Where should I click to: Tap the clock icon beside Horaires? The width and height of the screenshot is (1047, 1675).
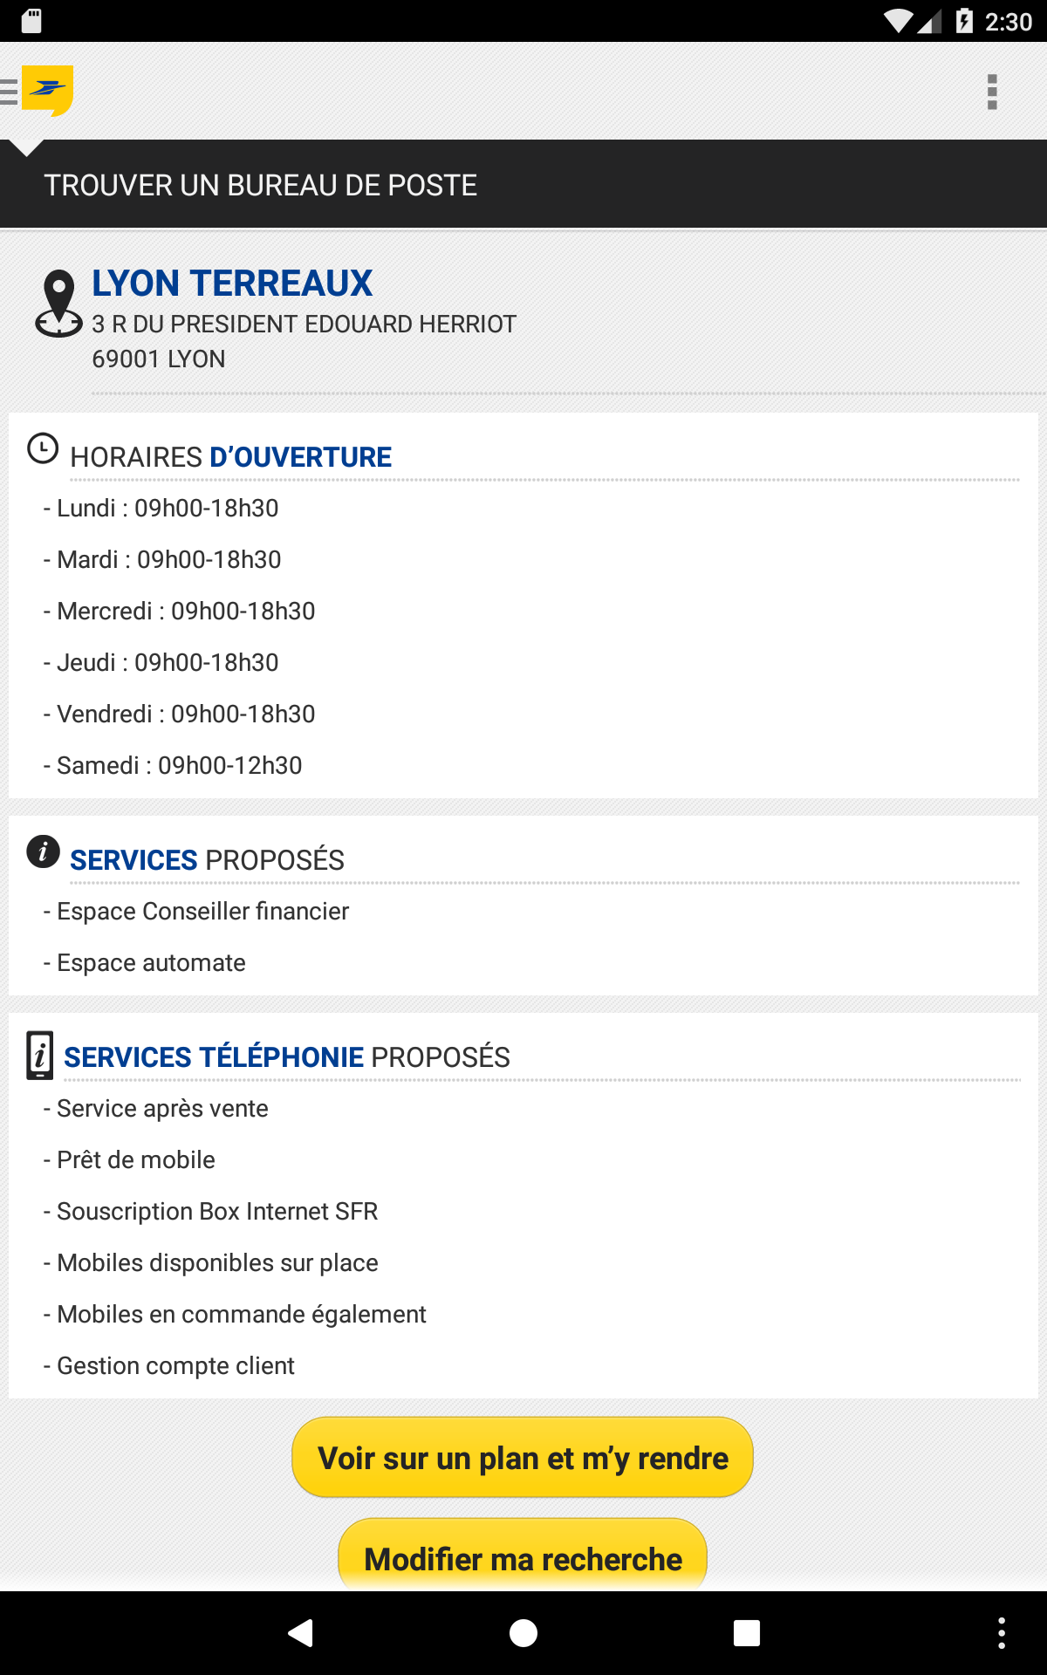tap(43, 448)
